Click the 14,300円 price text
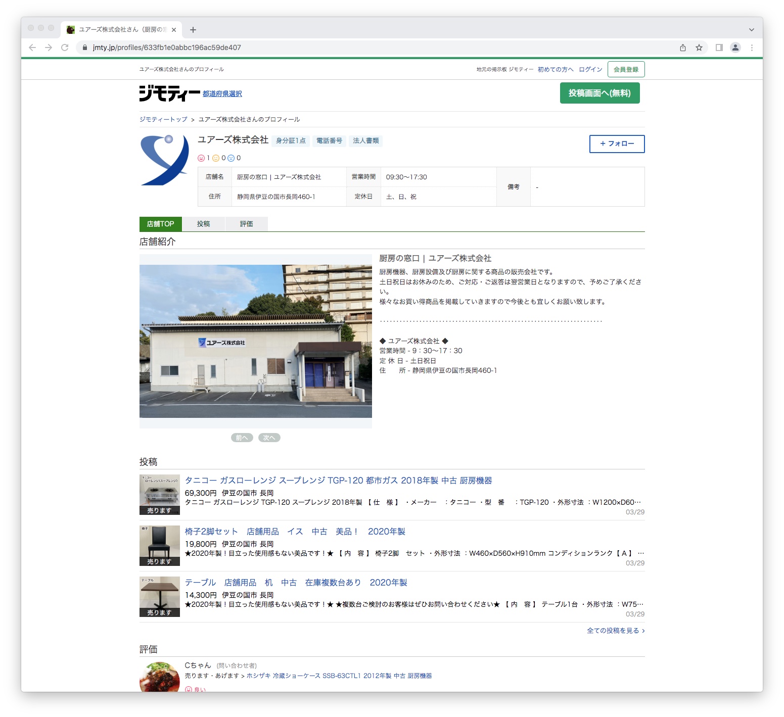 click(201, 595)
